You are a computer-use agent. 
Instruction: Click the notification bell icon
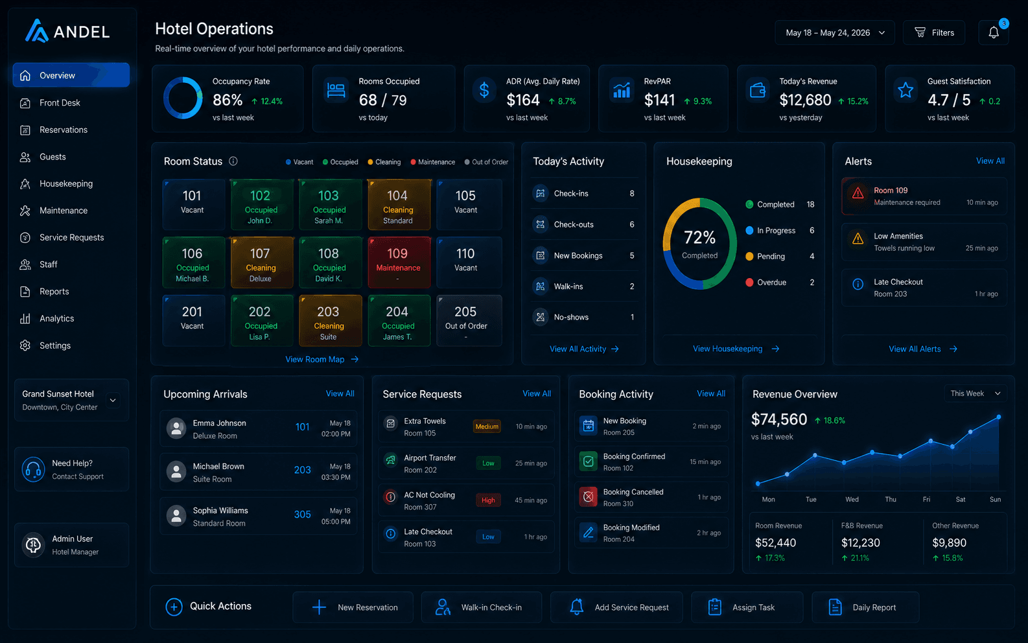click(x=994, y=32)
